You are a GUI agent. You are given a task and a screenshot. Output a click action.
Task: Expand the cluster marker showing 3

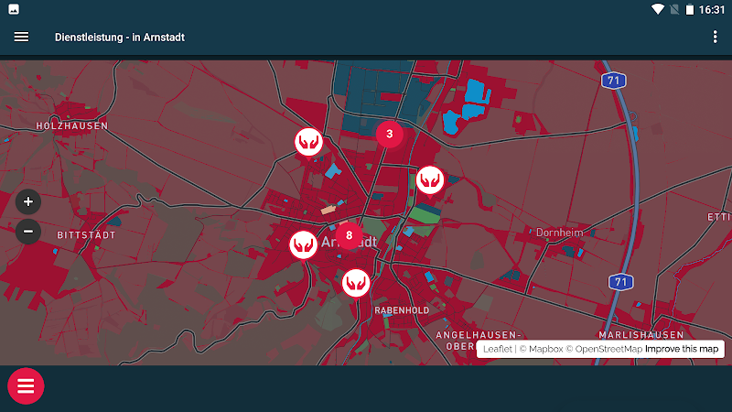click(x=389, y=134)
